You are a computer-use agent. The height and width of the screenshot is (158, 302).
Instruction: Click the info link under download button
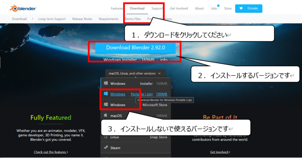(164, 59)
